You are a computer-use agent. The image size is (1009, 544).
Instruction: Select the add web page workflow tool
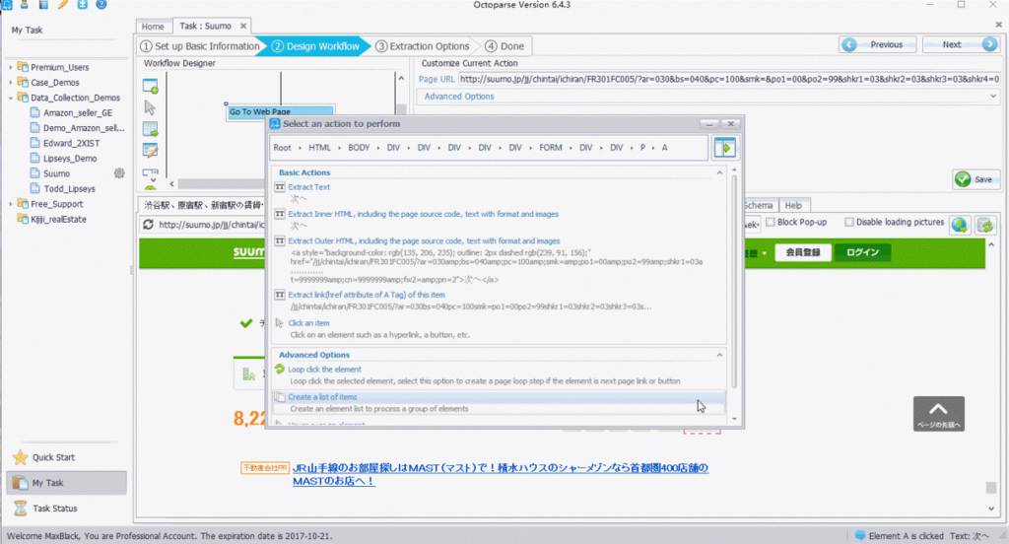[151, 87]
